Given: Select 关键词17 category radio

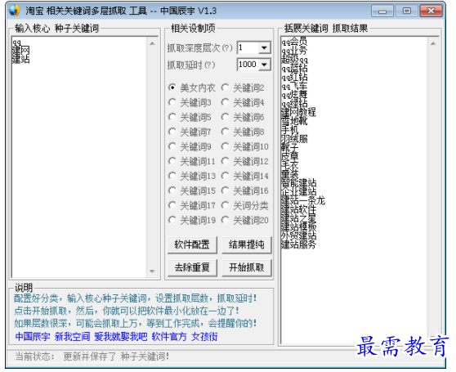Looking at the screenshot, I should pos(172,206).
